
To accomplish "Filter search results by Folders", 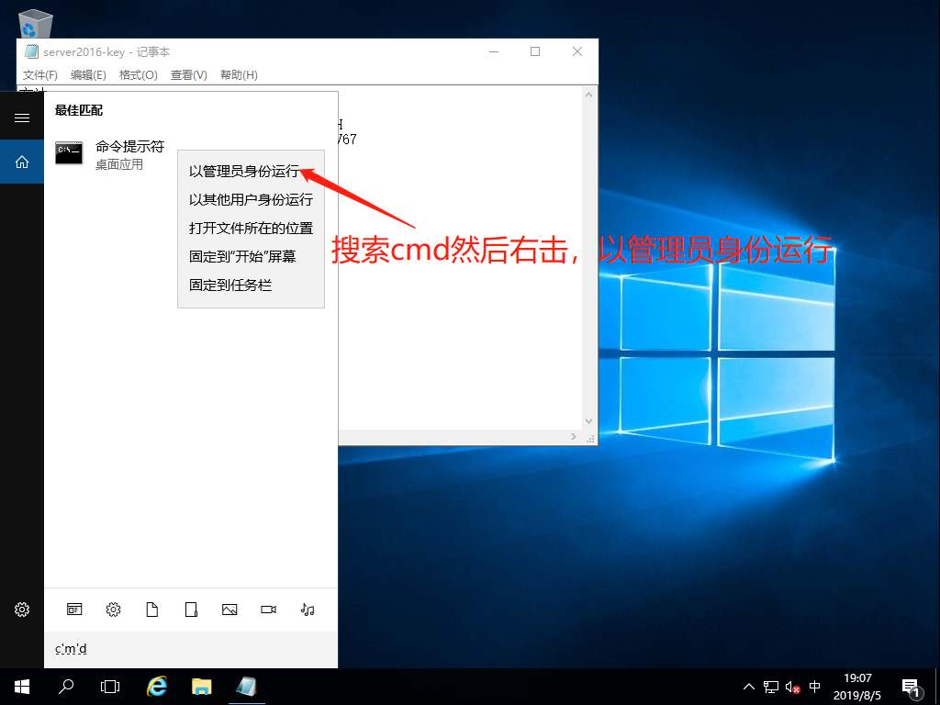I will coord(191,610).
